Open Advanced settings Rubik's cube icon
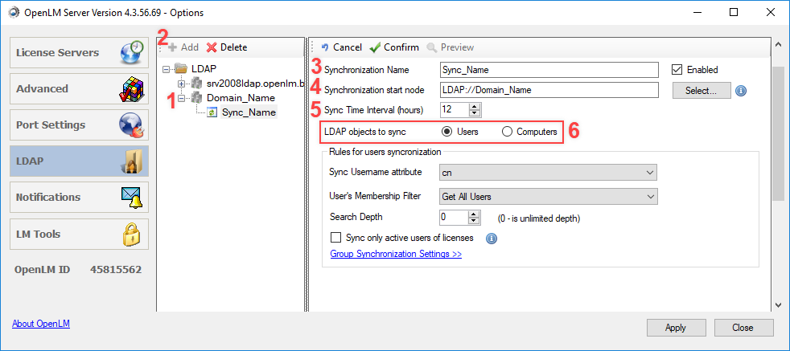 tap(131, 89)
